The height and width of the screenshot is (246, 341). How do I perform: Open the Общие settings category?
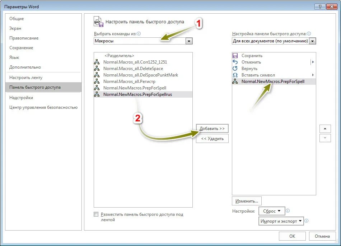tap(43, 19)
